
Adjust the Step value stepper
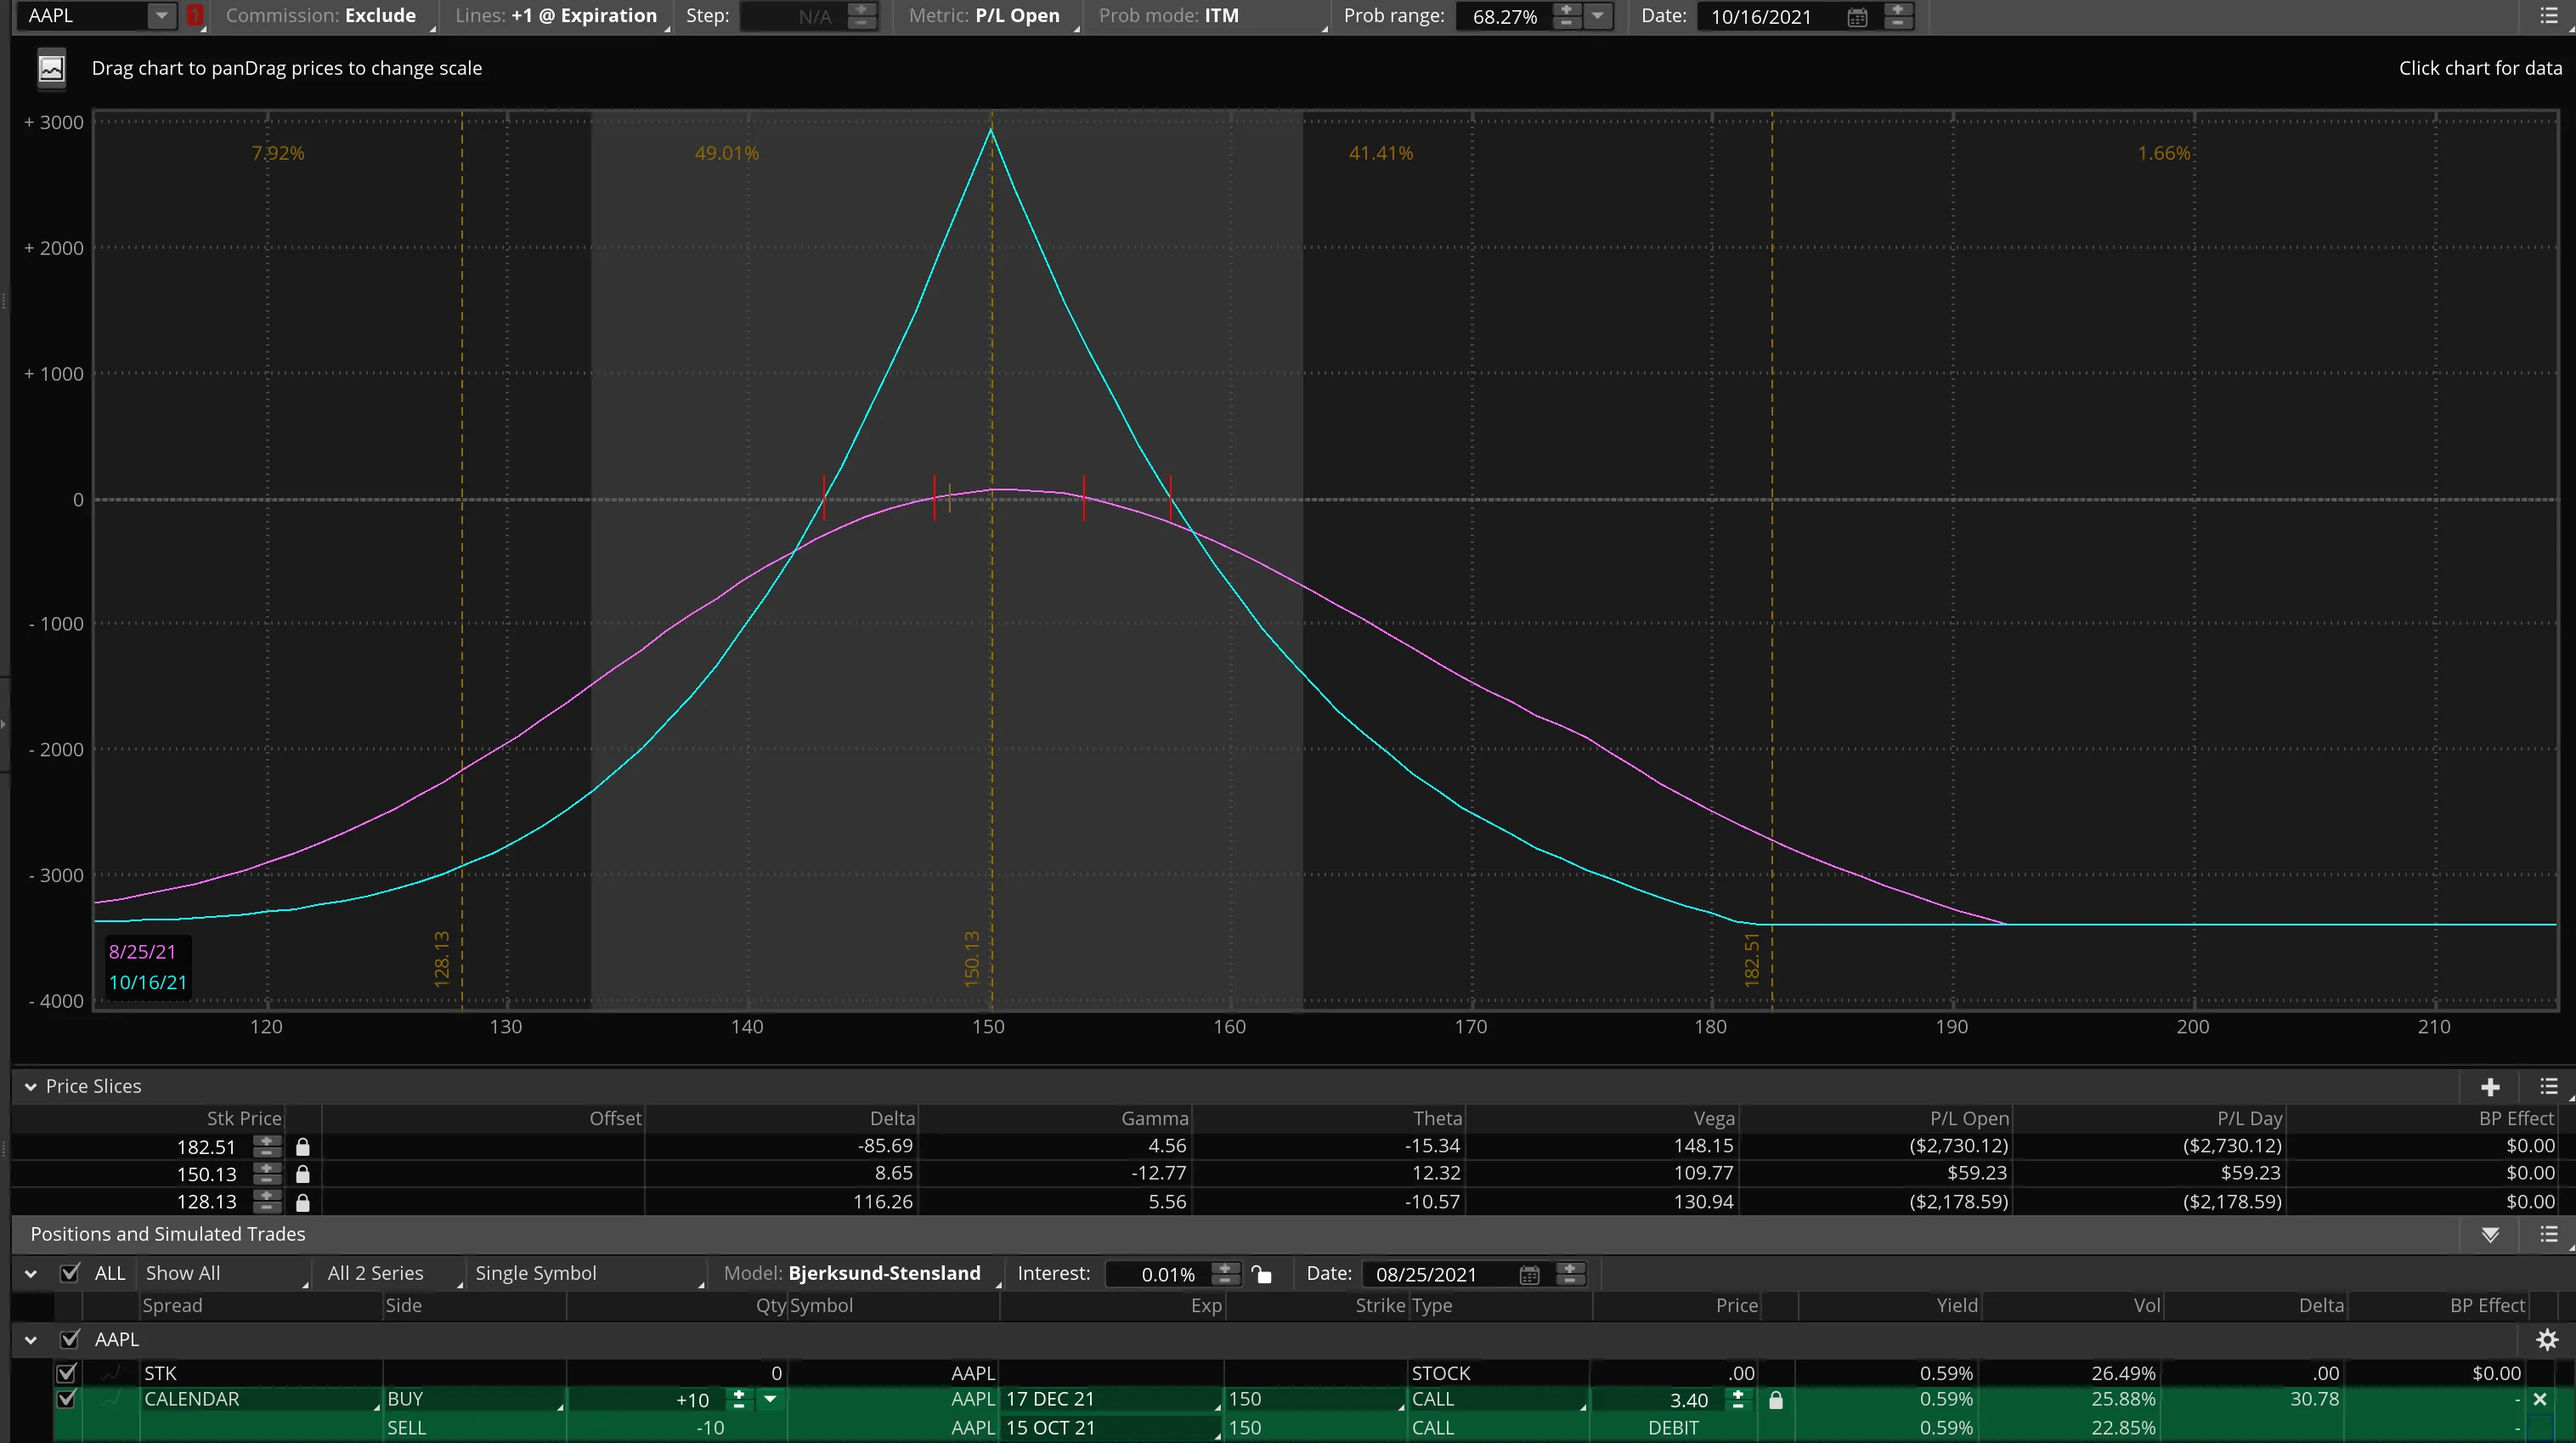point(861,16)
